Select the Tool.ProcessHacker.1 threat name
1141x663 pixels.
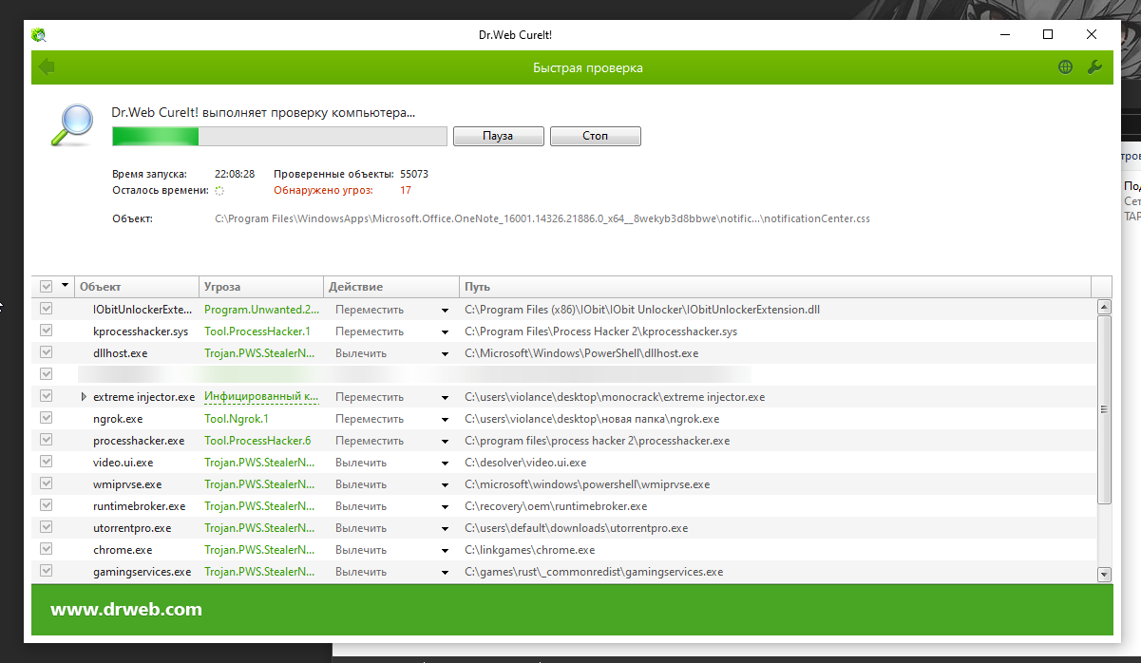[257, 331]
